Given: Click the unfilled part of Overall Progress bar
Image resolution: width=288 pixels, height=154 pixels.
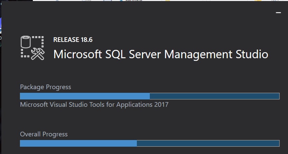Looking at the screenshot, I should (x=208, y=143).
